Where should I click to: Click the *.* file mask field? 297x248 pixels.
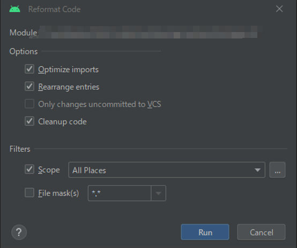click(120, 193)
